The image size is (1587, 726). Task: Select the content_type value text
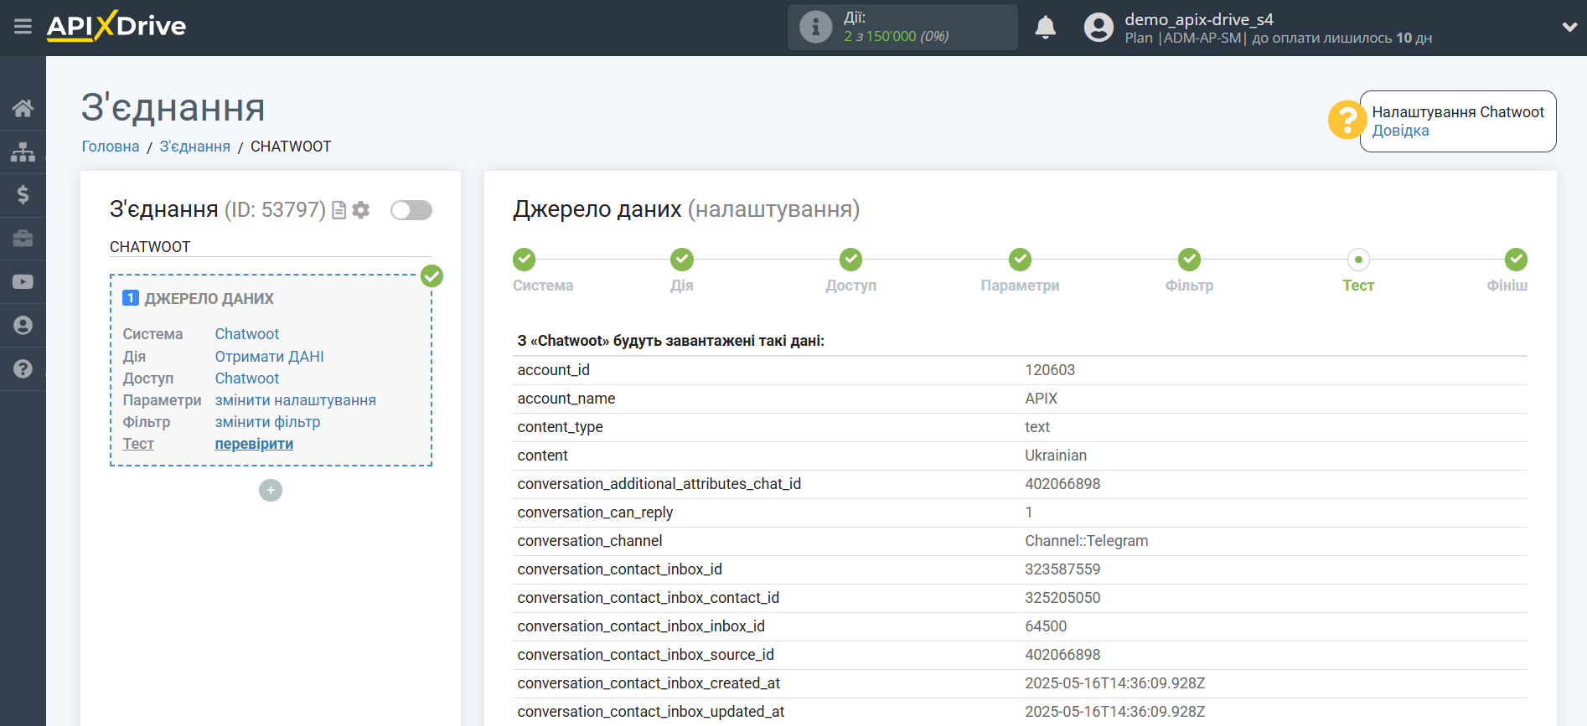(1036, 427)
